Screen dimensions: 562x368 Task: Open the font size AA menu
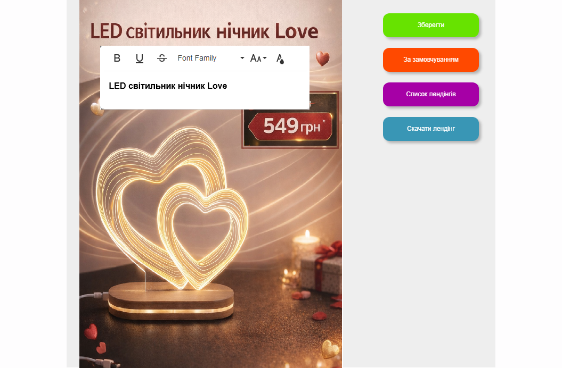coord(258,58)
